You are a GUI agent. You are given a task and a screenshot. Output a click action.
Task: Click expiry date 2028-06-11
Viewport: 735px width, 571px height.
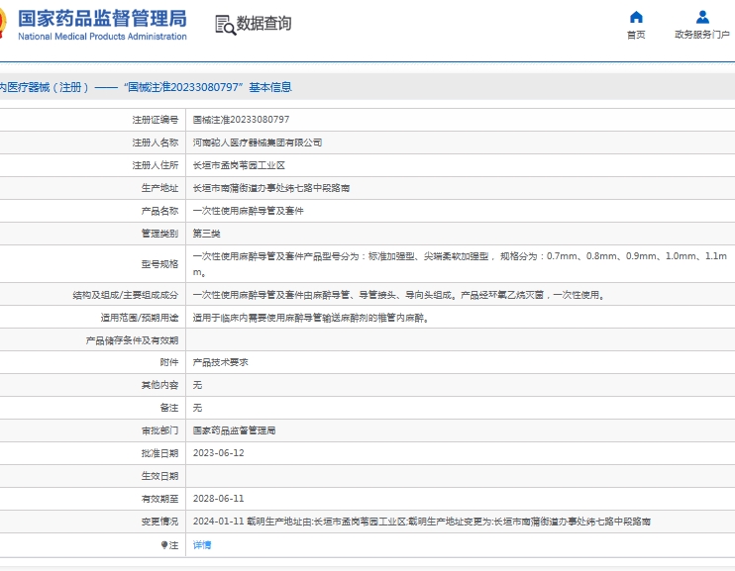coord(219,499)
